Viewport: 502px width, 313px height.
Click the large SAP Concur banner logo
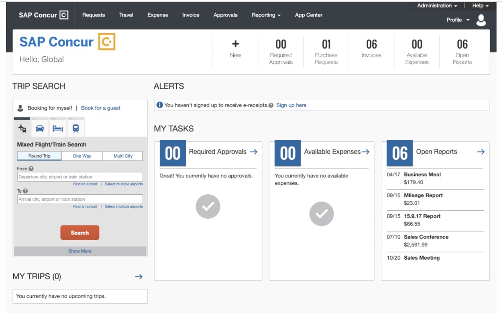[67, 42]
